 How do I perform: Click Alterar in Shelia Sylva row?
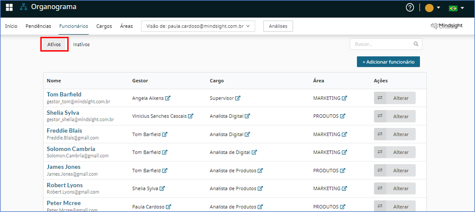pyautogui.click(x=401, y=116)
